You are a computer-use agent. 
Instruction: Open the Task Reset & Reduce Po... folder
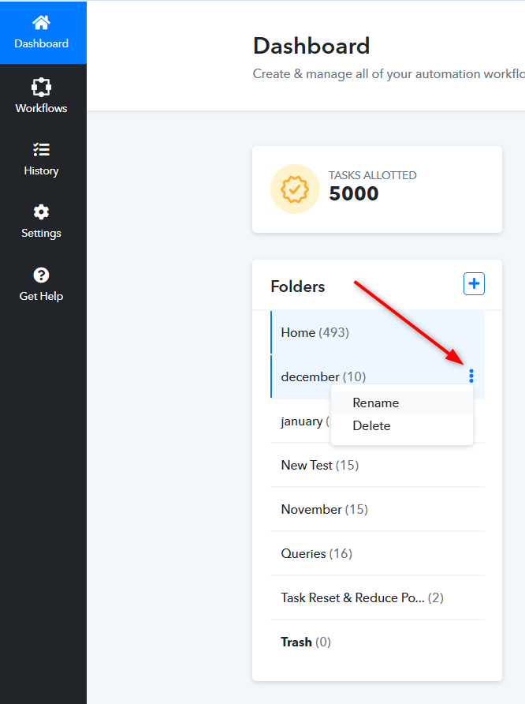click(378, 598)
